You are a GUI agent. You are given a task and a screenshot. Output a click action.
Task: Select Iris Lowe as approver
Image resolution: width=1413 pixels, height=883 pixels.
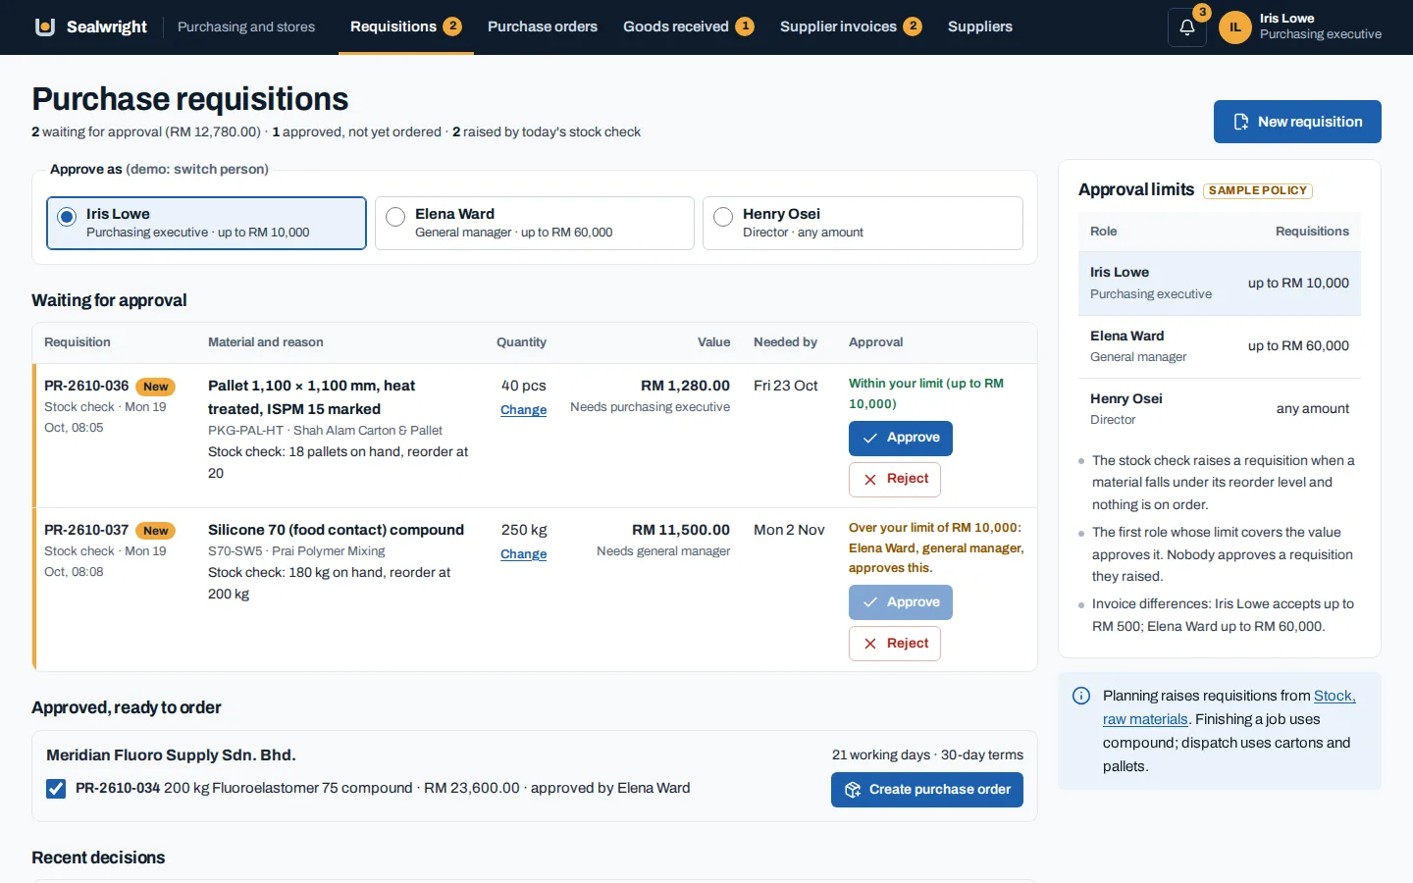(206, 223)
